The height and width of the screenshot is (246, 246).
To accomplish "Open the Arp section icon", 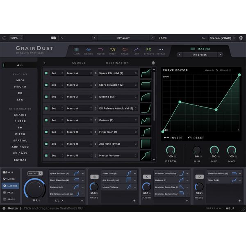I will (x=137, y=50).
